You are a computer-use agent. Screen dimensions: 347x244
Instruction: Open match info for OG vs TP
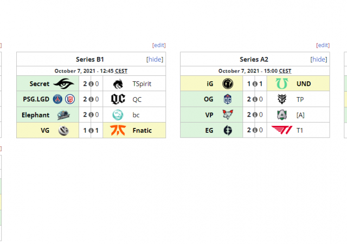pyautogui.click(x=255, y=99)
